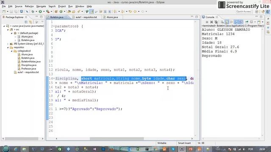
Task: Select BoletimNotas.java in colegioabcd
Action: (x=31, y=62)
